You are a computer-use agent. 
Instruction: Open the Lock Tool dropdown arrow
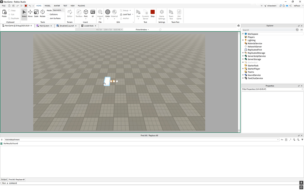[x=133, y=15]
